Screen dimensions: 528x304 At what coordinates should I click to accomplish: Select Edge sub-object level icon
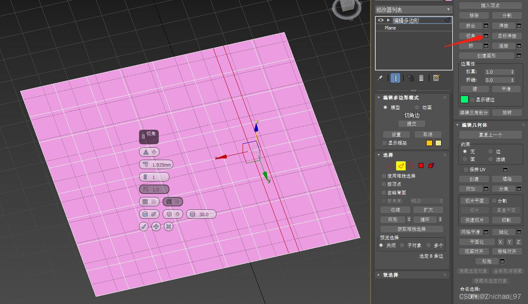click(x=400, y=165)
